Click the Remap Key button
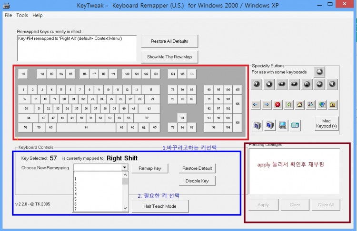357x231 pixels. tap(149, 168)
